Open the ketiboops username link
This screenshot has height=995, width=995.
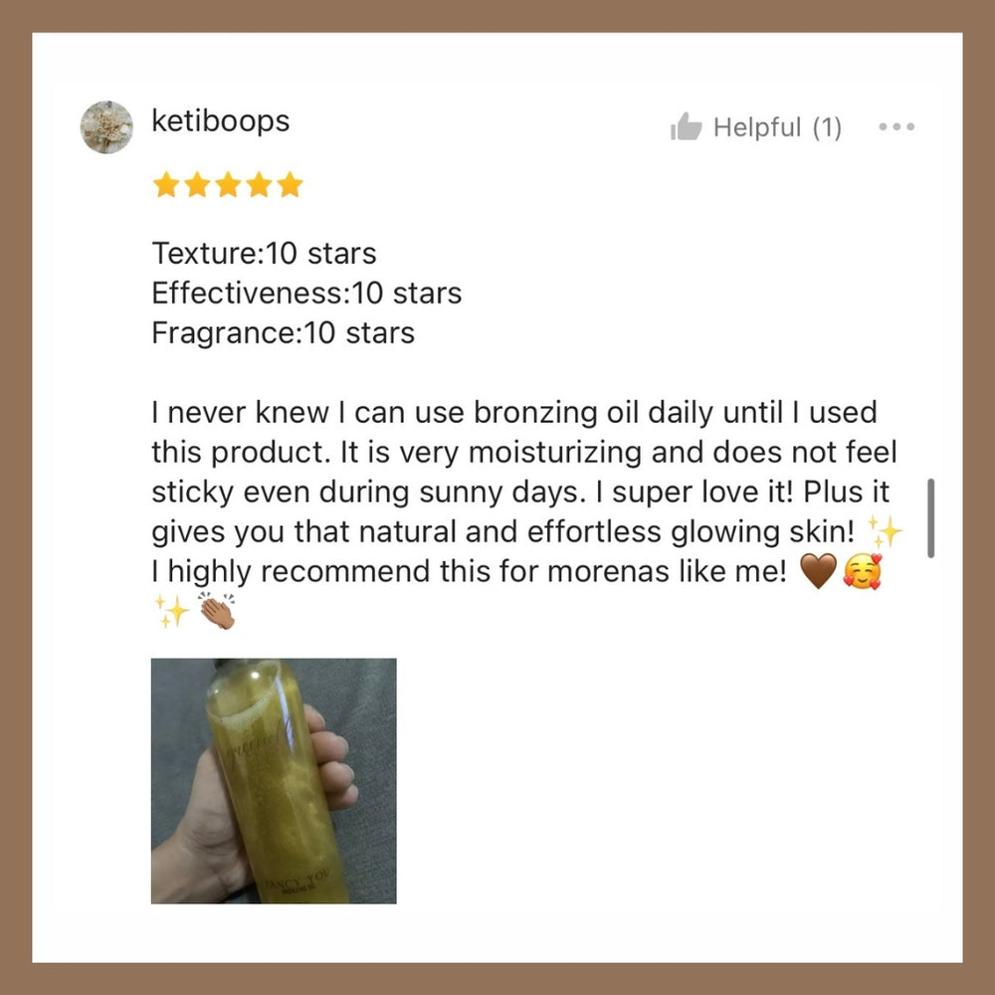(x=220, y=120)
